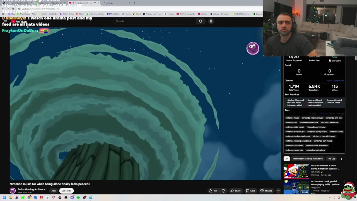Click the 6.84K Subscribers stat
357x201 pixels.
pyautogui.click(x=314, y=88)
